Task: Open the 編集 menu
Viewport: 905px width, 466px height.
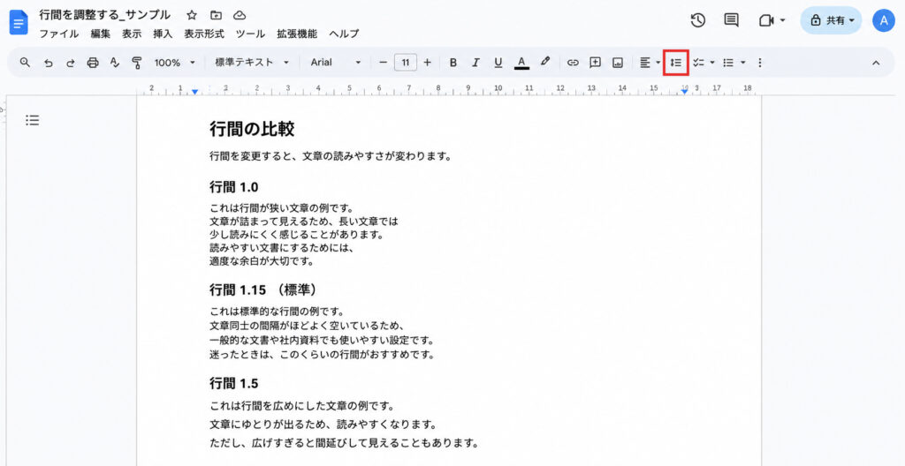Action: pos(101,34)
